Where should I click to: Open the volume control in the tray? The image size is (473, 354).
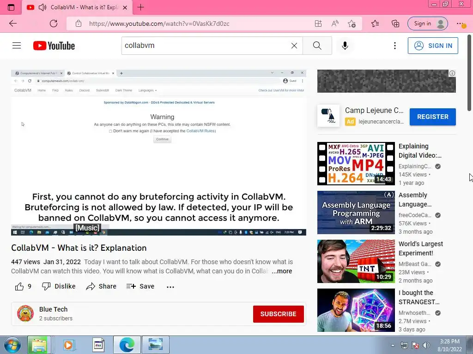point(426,345)
